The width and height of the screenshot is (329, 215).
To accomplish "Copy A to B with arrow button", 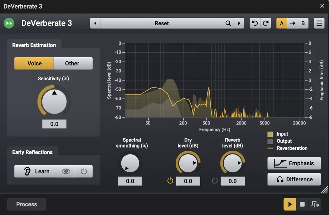I will point(292,23).
